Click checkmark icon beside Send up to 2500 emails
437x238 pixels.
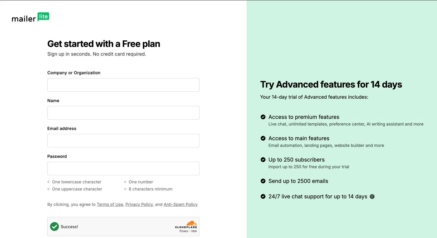[x=263, y=181]
